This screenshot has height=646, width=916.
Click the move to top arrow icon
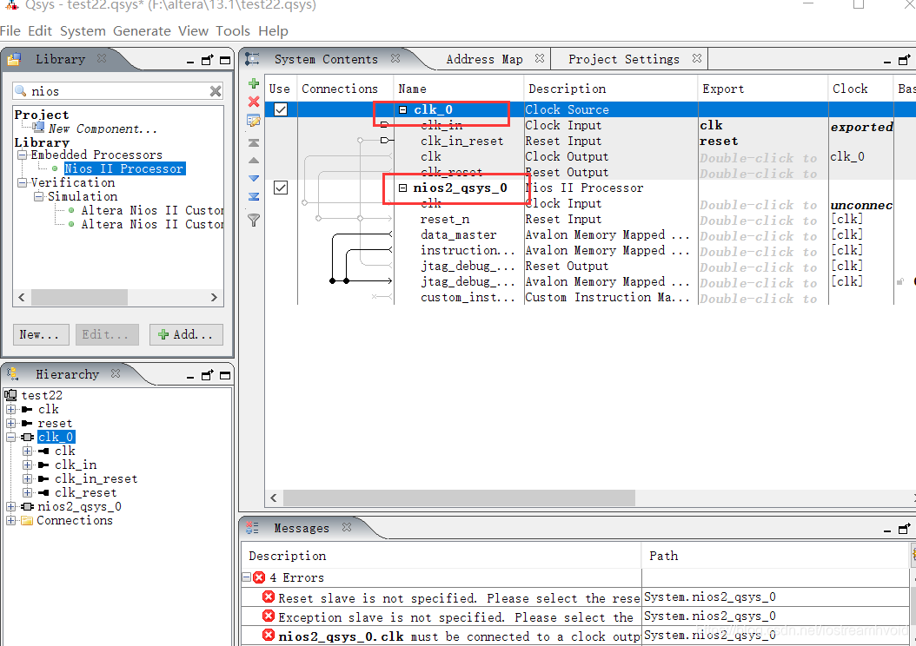[x=254, y=142]
